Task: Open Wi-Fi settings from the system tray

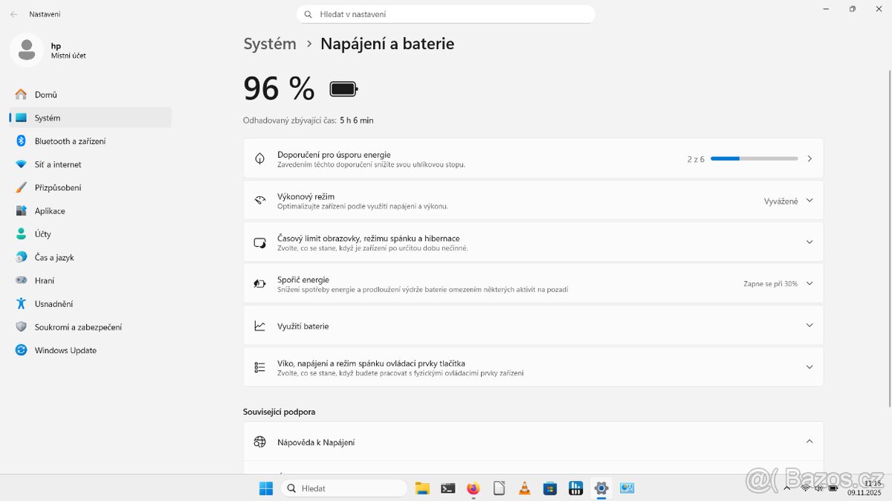Action: click(805, 488)
